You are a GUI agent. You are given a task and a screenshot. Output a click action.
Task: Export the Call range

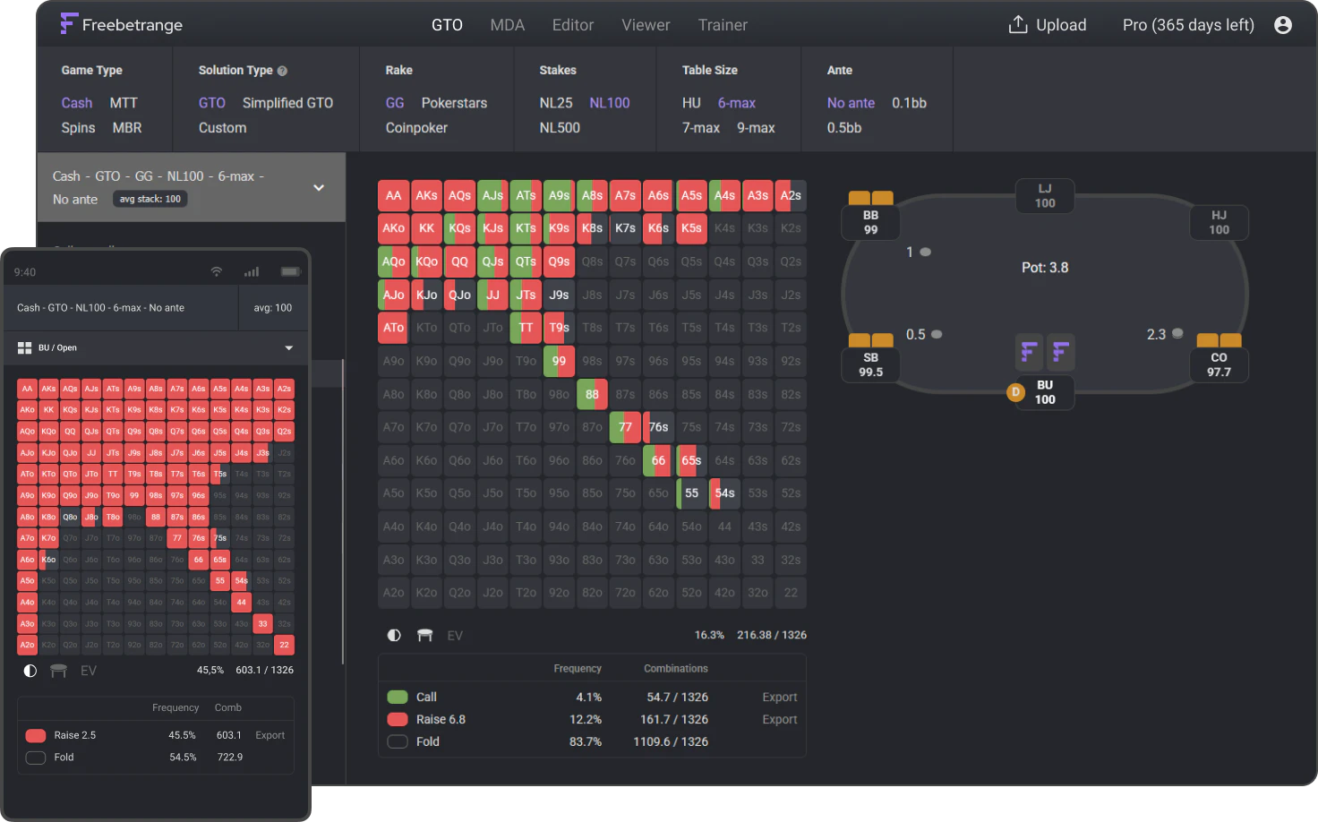tap(780, 697)
